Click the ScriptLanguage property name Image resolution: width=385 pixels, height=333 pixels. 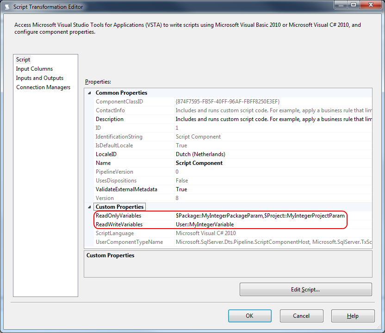point(115,233)
